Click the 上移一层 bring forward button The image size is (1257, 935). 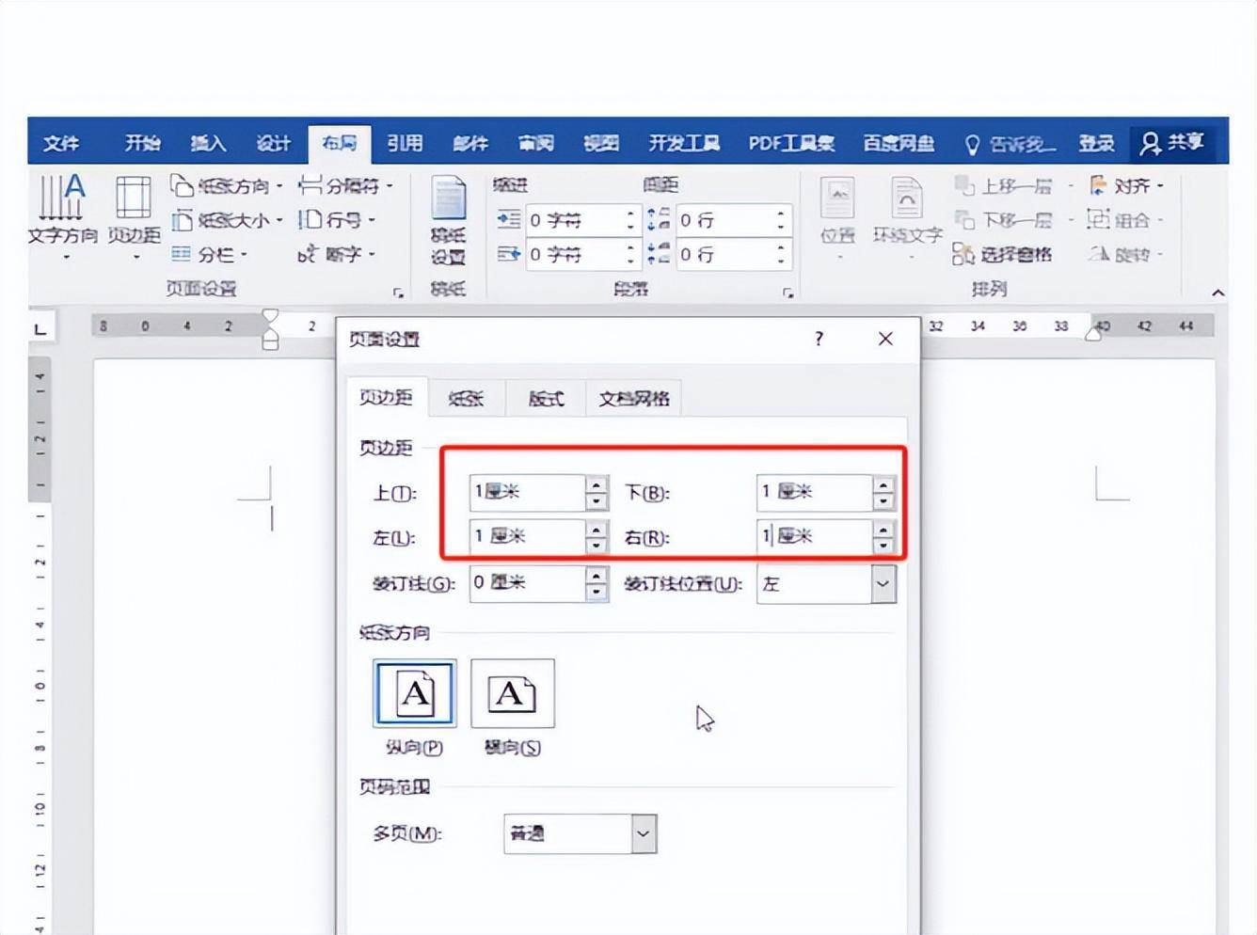pos(1012,186)
